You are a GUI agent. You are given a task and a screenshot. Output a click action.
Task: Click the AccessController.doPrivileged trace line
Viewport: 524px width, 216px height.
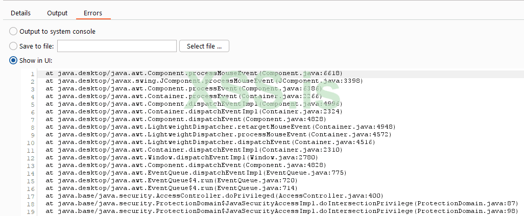pyautogui.click(x=215, y=196)
